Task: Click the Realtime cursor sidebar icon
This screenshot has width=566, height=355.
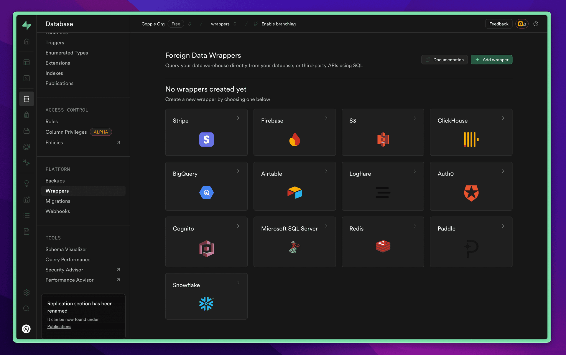Action: pyautogui.click(x=27, y=163)
